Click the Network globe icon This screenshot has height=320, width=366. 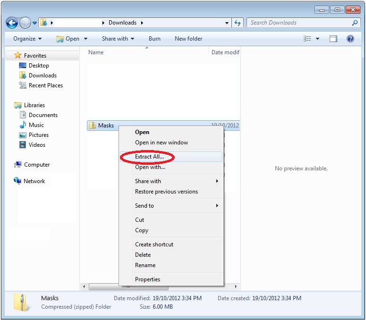(17, 181)
